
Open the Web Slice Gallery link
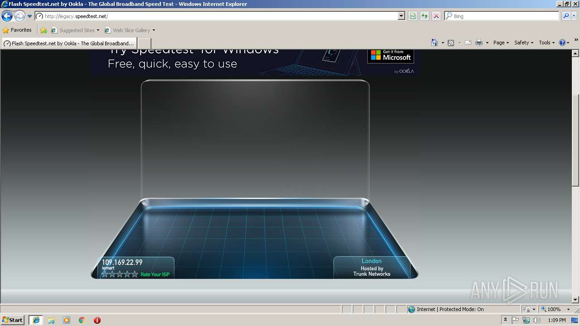point(130,30)
